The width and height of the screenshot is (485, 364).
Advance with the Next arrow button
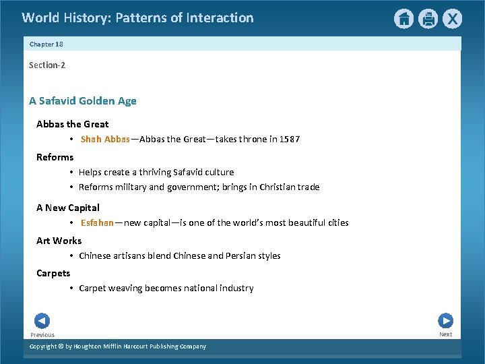446,321
